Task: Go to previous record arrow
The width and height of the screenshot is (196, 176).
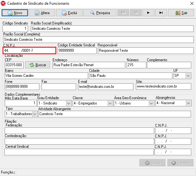Action: coord(136,13)
